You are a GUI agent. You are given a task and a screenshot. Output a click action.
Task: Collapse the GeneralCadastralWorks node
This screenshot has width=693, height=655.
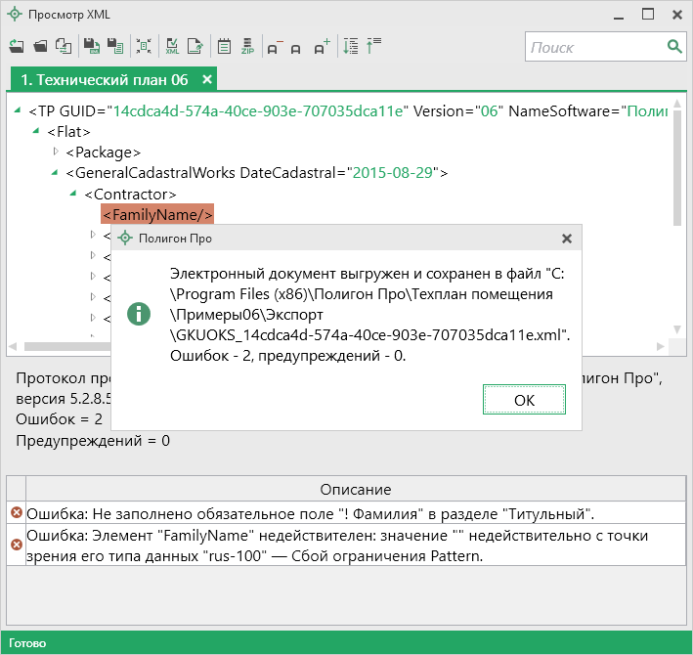[56, 173]
